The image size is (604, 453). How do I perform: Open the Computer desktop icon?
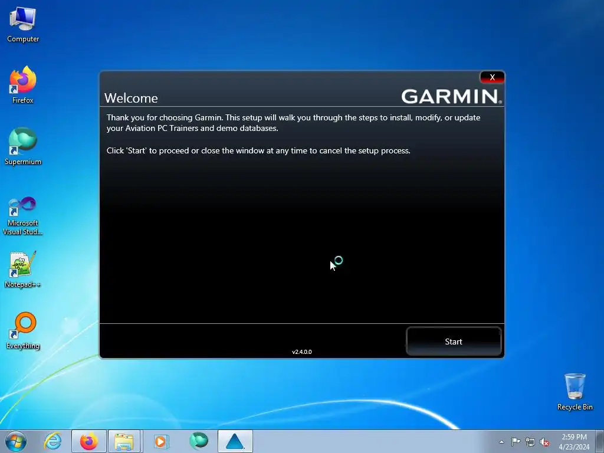click(23, 24)
